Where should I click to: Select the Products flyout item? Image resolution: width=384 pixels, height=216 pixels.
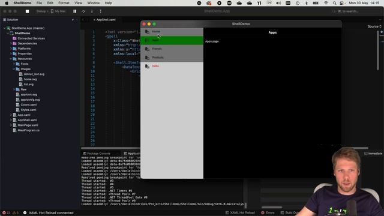[172, 58]
